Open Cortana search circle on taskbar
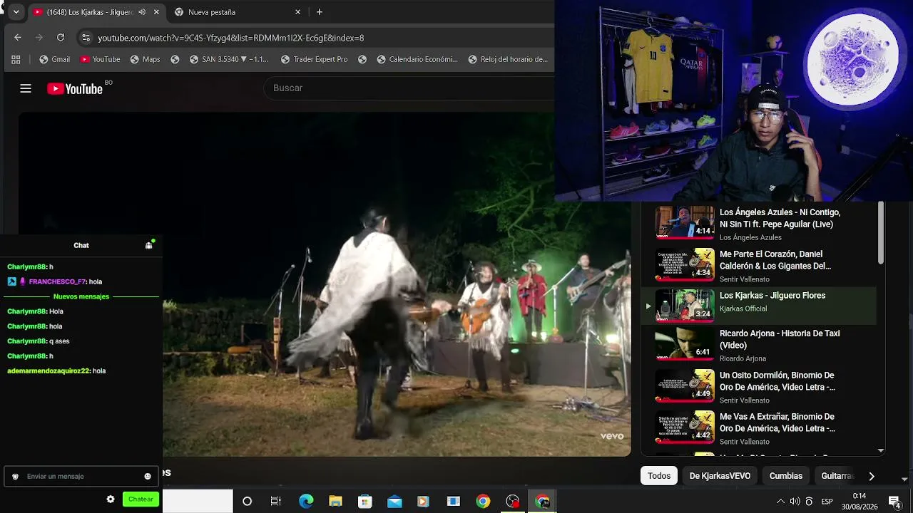Image resolution: width=913 pixels, height=513 pixels. [x=247, y=502]
